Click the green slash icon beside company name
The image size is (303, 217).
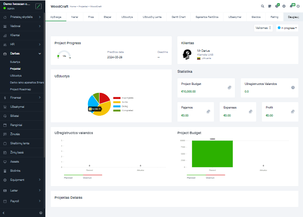[x=38, y=6]
